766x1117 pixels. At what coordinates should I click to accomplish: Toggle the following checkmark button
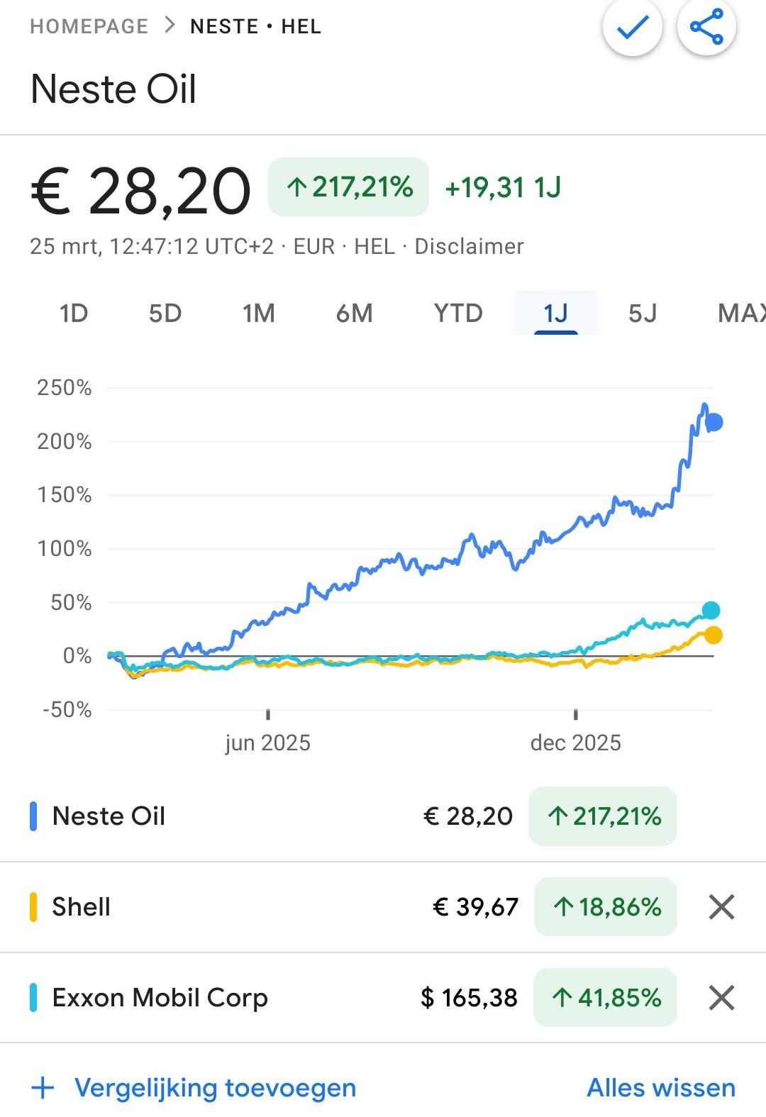(632, 27)
